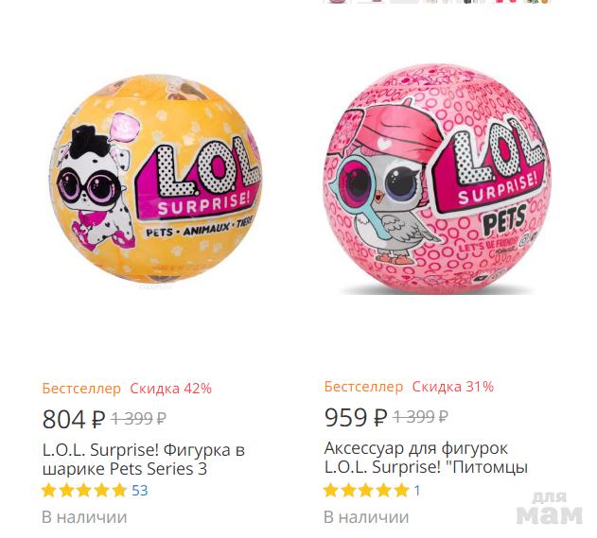Click the Pets Series 3 figurine title

pos(143,459)
